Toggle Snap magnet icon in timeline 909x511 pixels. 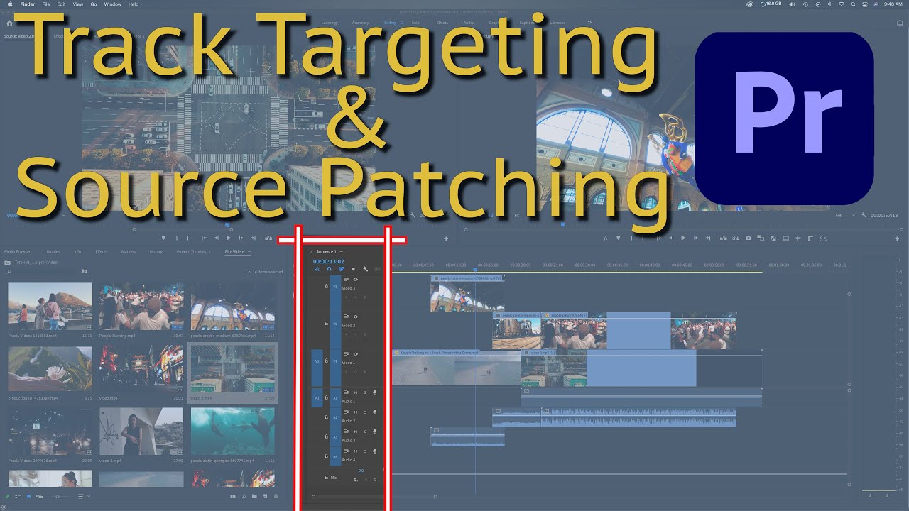(329, 269)
